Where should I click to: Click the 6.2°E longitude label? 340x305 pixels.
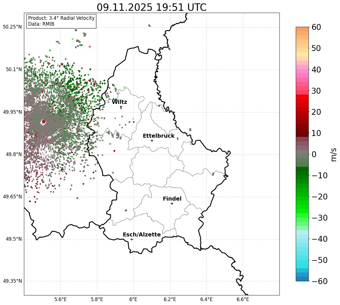(x=170, y=299)
